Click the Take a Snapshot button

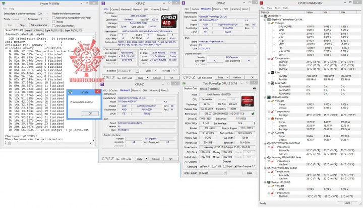click(x=39, y=25)
